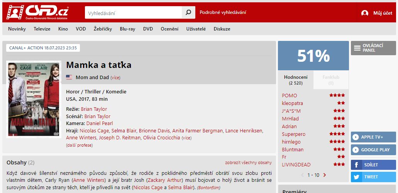This screenshot has height=193, width=398.
Task: Open the Blu-ray menu item
Action: pos(127,29)
